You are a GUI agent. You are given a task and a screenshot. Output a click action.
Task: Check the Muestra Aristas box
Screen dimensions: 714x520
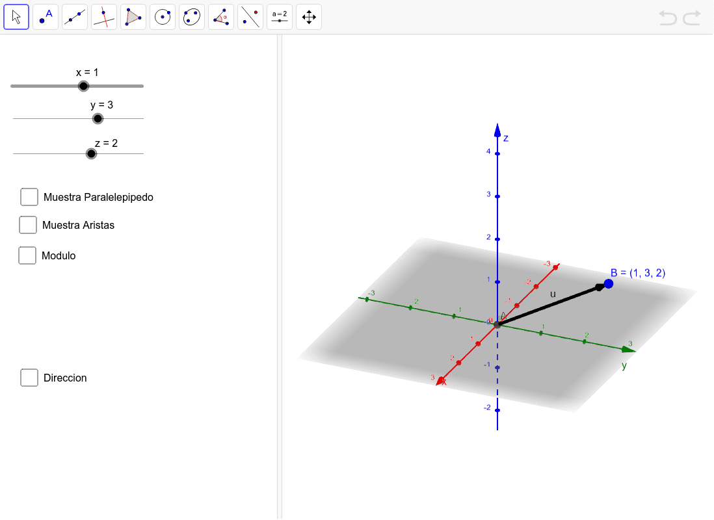28,225
